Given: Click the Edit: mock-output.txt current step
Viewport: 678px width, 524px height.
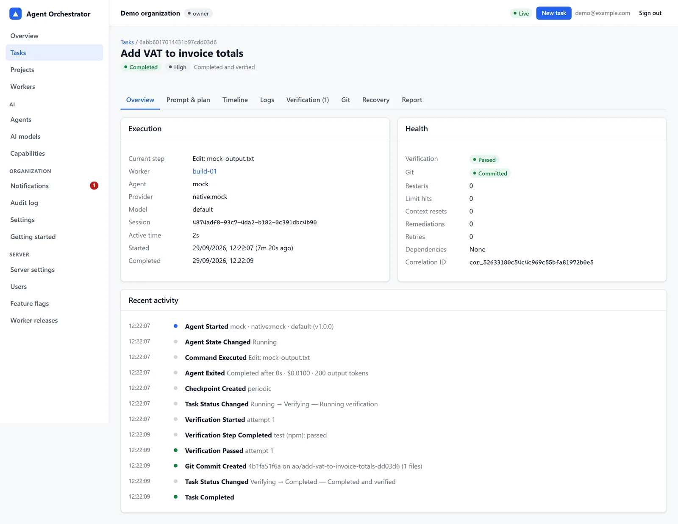Looking at the screenshot, I should (223, 159).
